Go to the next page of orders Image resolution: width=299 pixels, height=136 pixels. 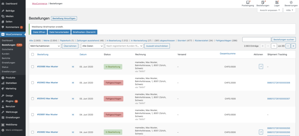click(288, 46)
